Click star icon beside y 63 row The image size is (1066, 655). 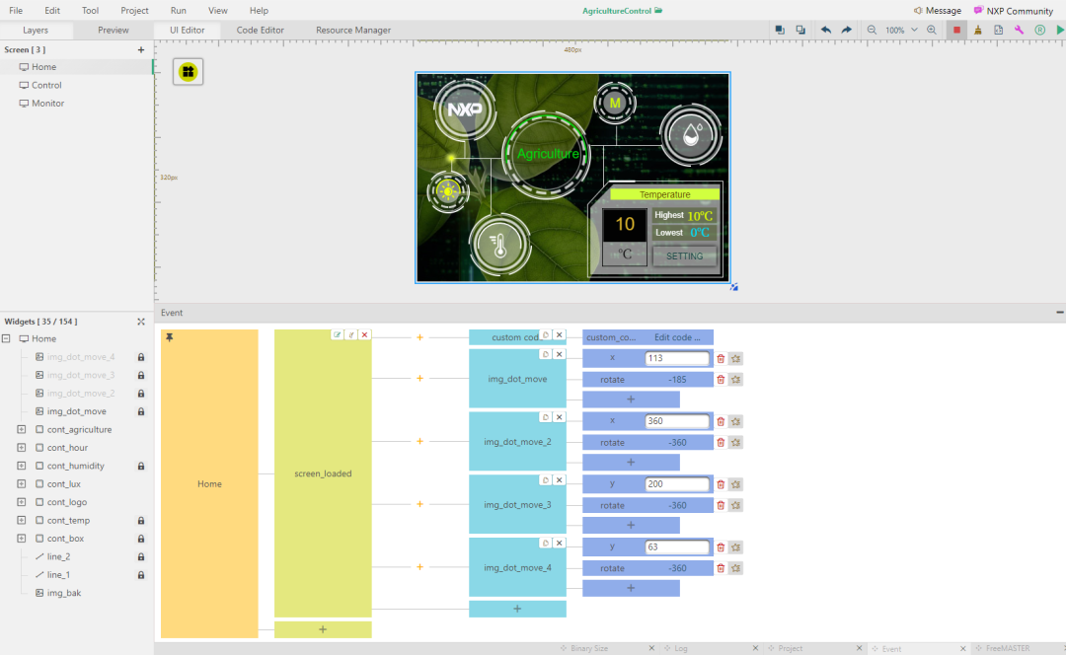click(x=735, y=546)
